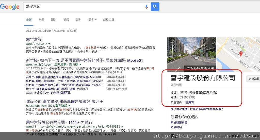Click 更多 at end of first snippet
This screenshot has width=260, height=140.
pos(95,52)
